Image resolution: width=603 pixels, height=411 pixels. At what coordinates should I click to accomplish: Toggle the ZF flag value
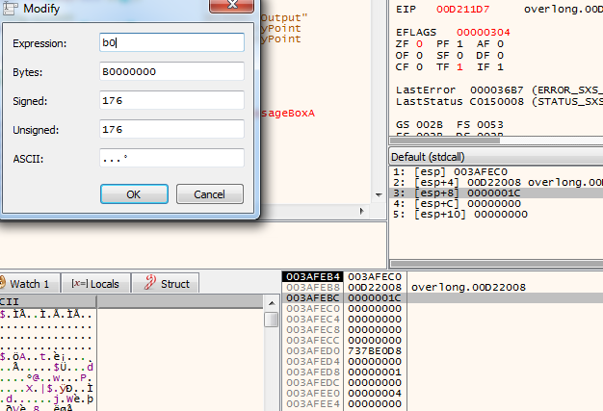coord(419,43)
